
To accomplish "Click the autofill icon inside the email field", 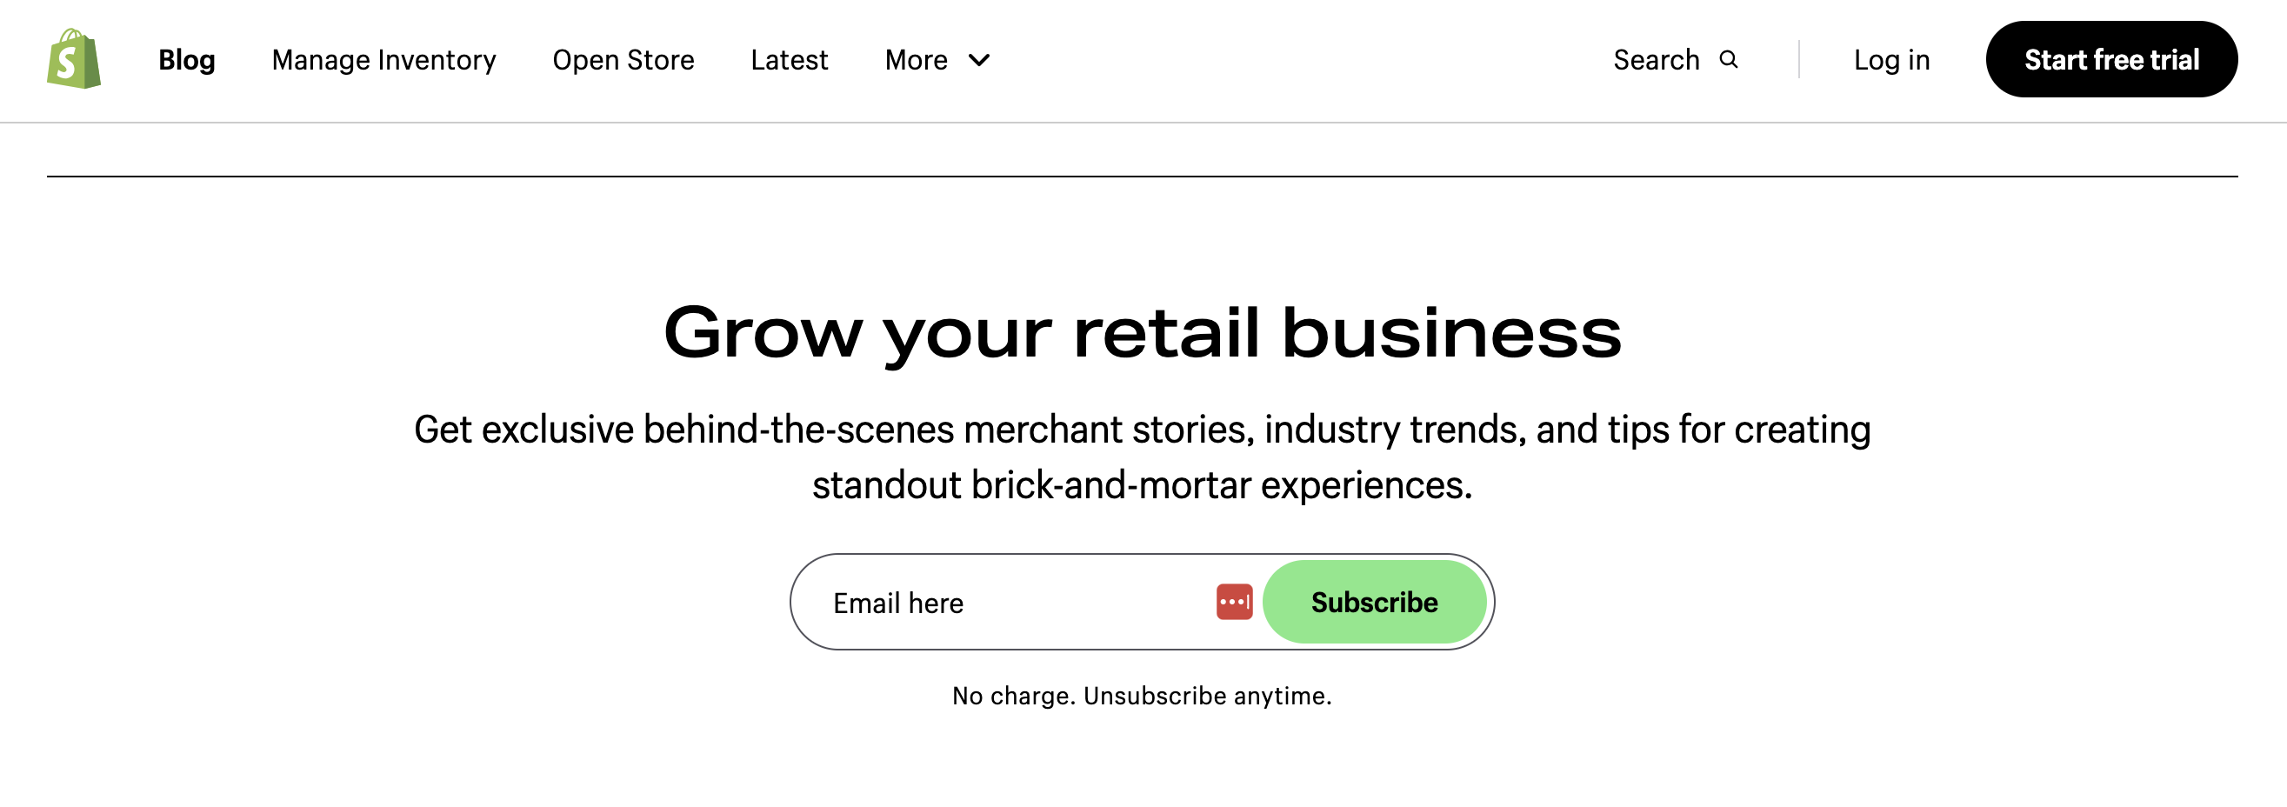I will point(1234,602).
